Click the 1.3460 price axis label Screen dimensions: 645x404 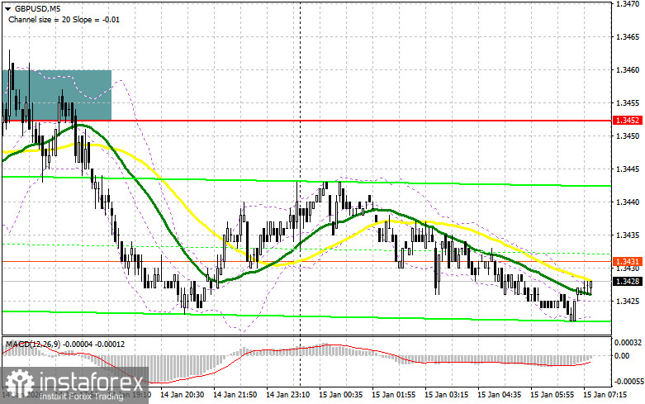[628, 70]
